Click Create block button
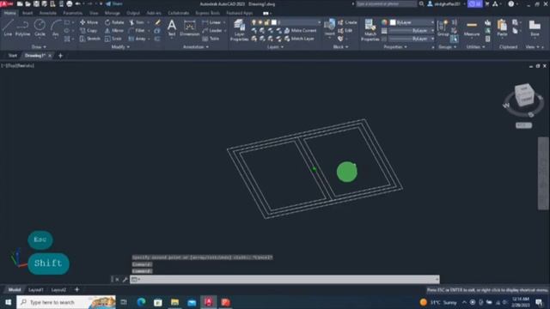The width and height of the screenshot is (550, 309). click(x=347, y=22)
